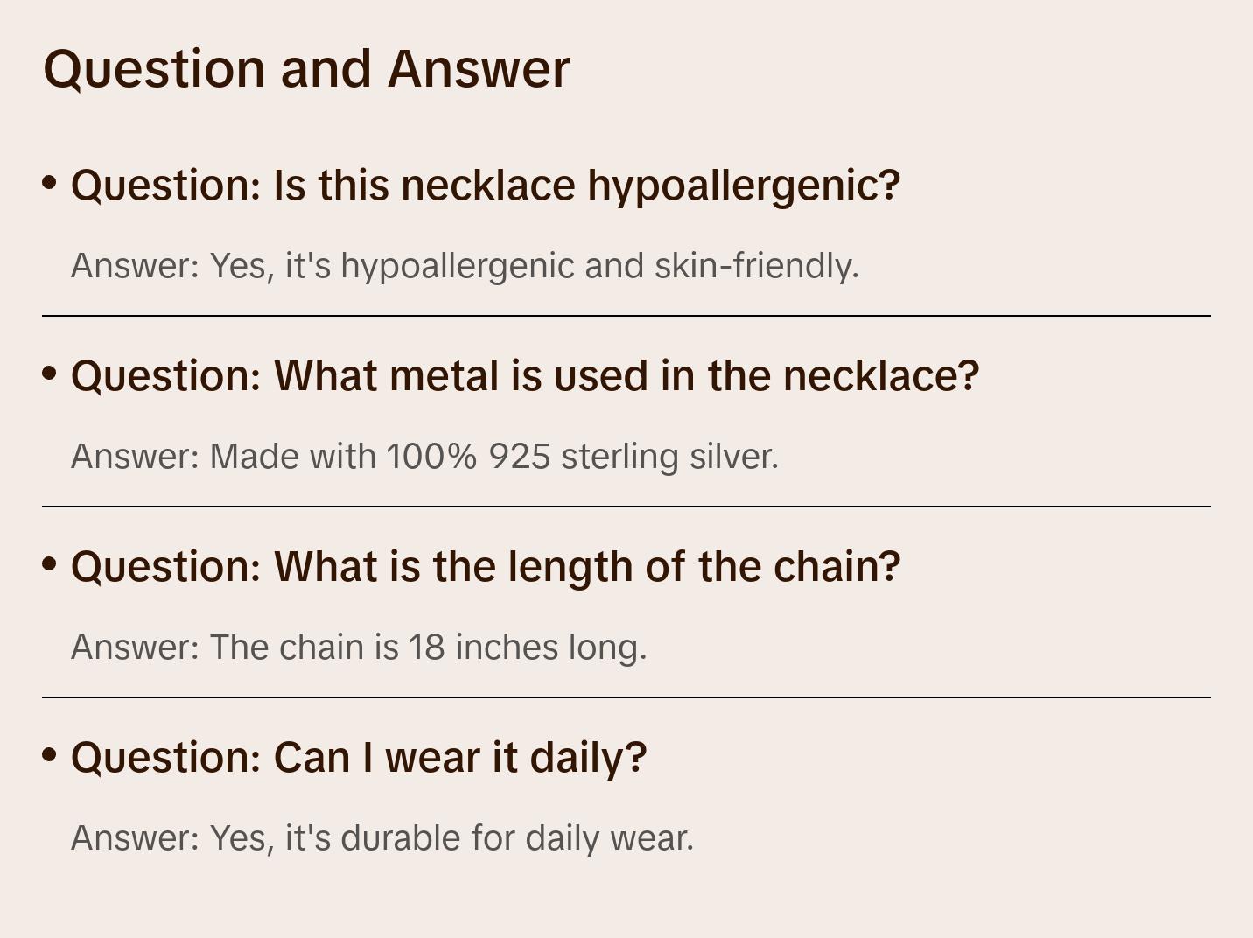The width and height of the screenshot is (1253, 938).
Task: Click the bullet before the daily wear question
Action: click(50, 755)
